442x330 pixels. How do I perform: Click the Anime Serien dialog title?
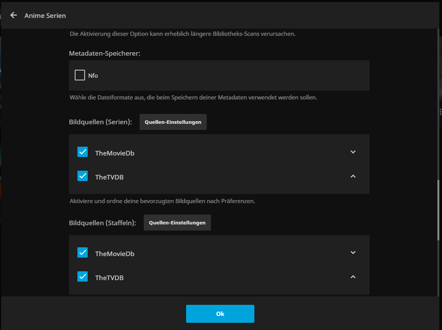[45, 16]
